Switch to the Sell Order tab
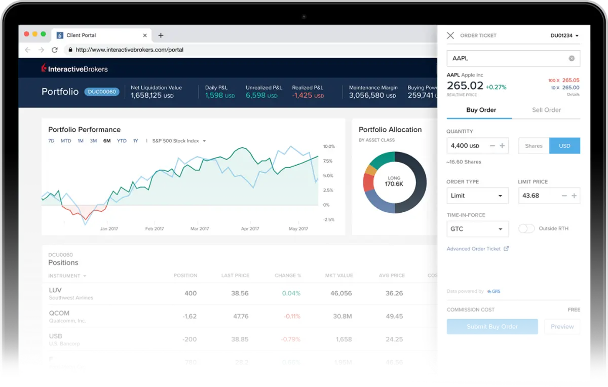608x387 pixels. (x=546, y=110)
